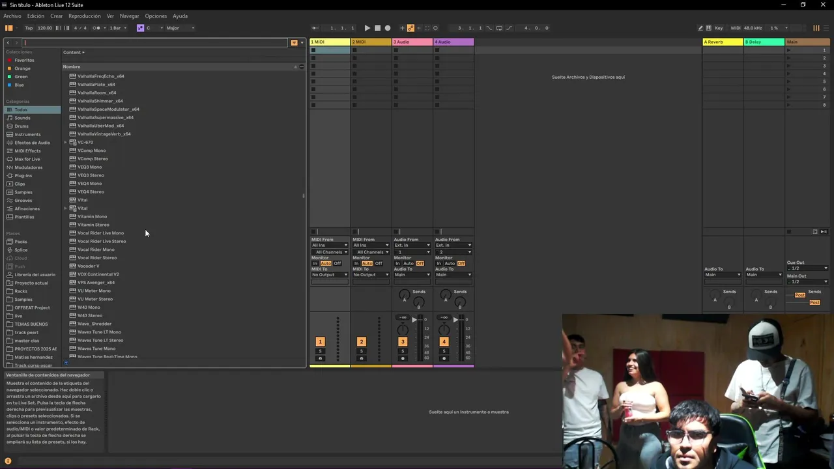834x469 pixels.
Task: Open Audio To Main dropdown on track 4
Action: (x=453, y=275)
